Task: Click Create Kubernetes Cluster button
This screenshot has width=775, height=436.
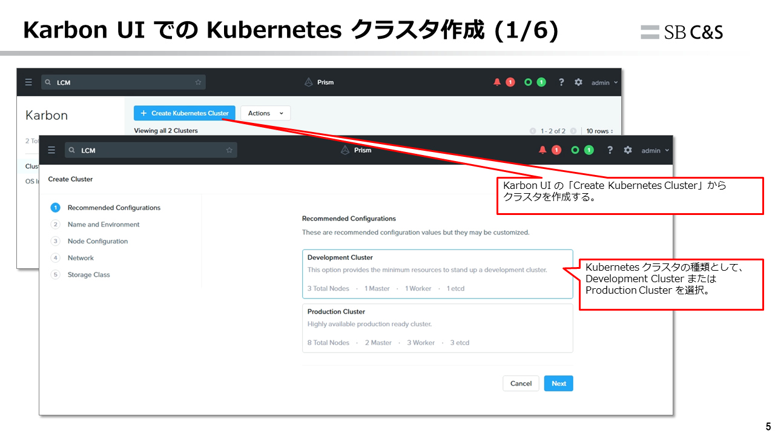Action: point(185,113)
